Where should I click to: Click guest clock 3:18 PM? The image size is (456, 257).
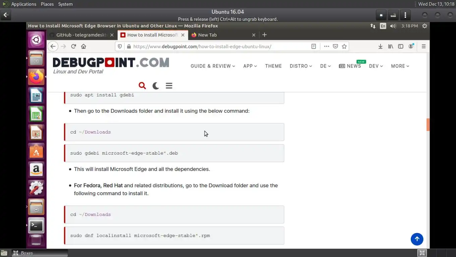click(x=409, y=26)
